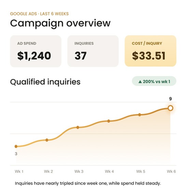The width and height of the screenshot is (186, 195).
Task: Select the Wk 1 data point on chart
Action: point(16,146)
